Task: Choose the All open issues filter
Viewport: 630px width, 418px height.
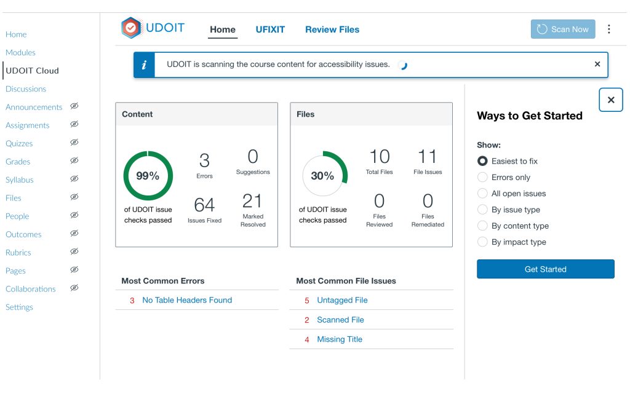Action: 483,193
